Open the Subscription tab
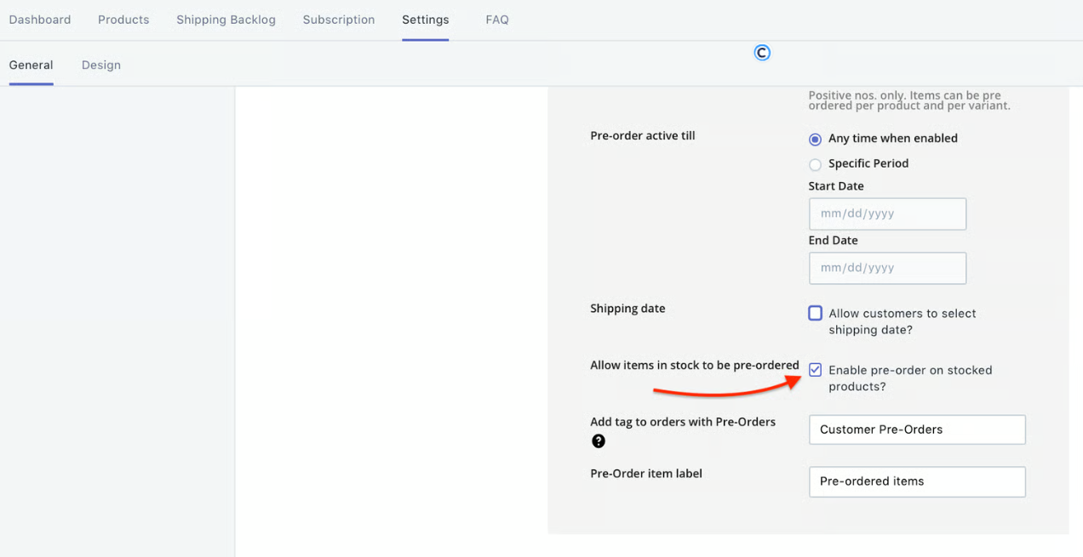 coord(339,20)
